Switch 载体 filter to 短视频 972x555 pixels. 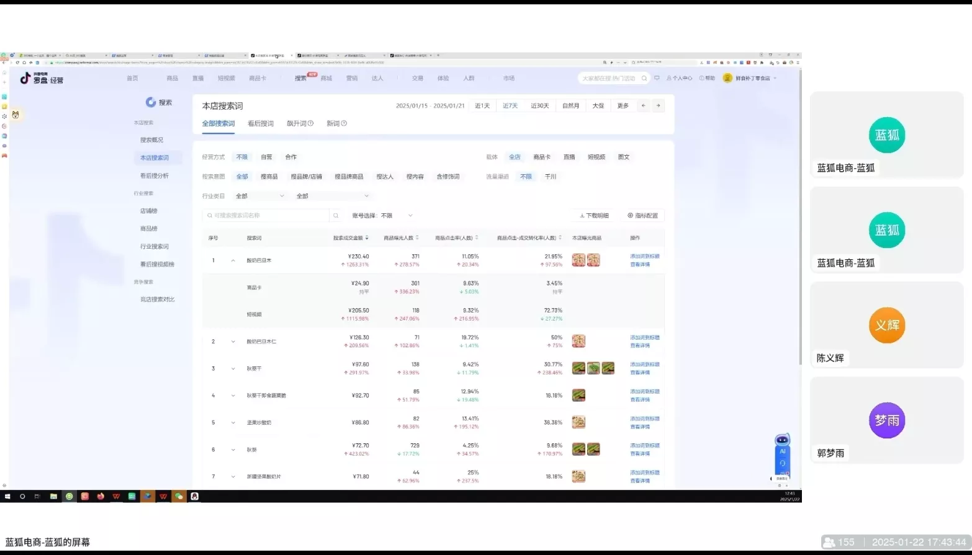pos(596,157)
